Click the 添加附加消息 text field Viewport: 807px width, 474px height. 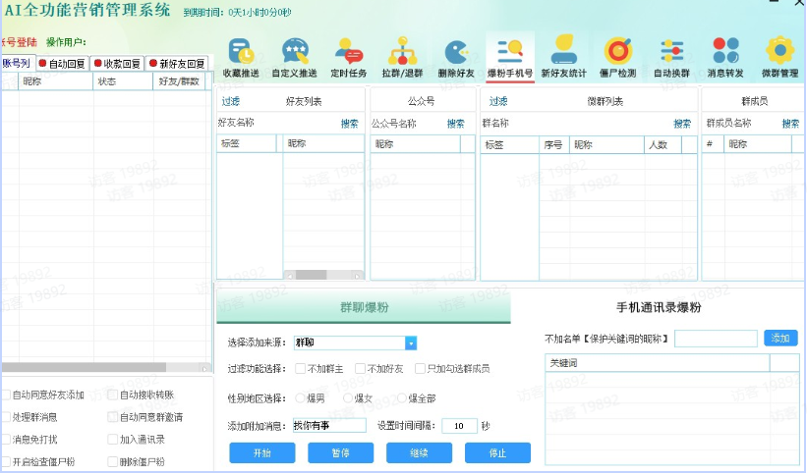click(330, 426)
